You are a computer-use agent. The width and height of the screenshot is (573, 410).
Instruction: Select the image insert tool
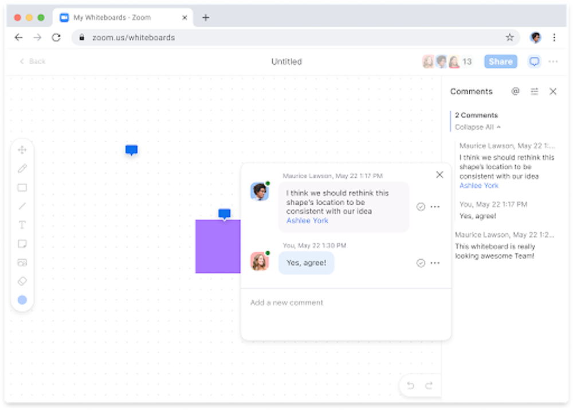point(22,263)
